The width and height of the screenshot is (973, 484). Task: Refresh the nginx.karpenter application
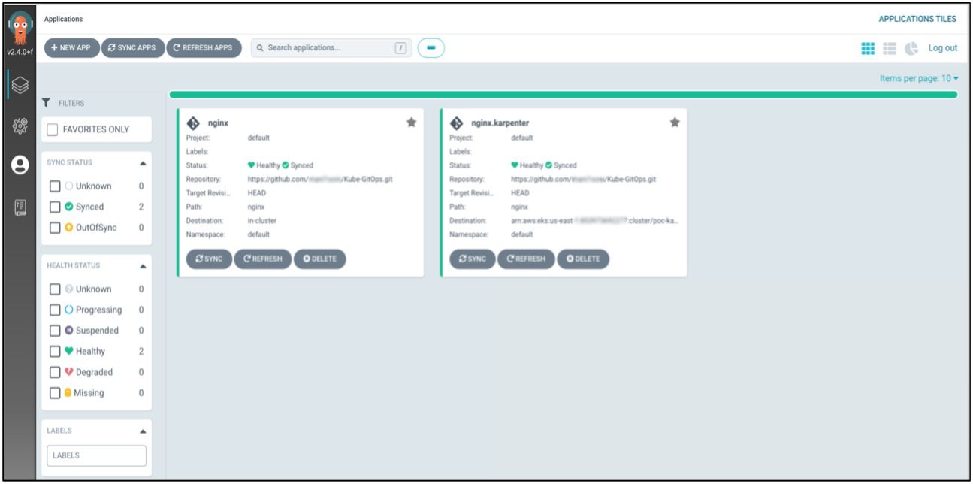[526, 259]
